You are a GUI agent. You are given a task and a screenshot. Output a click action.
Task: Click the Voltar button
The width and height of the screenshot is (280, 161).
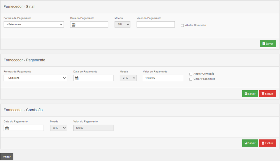(7, 157)
